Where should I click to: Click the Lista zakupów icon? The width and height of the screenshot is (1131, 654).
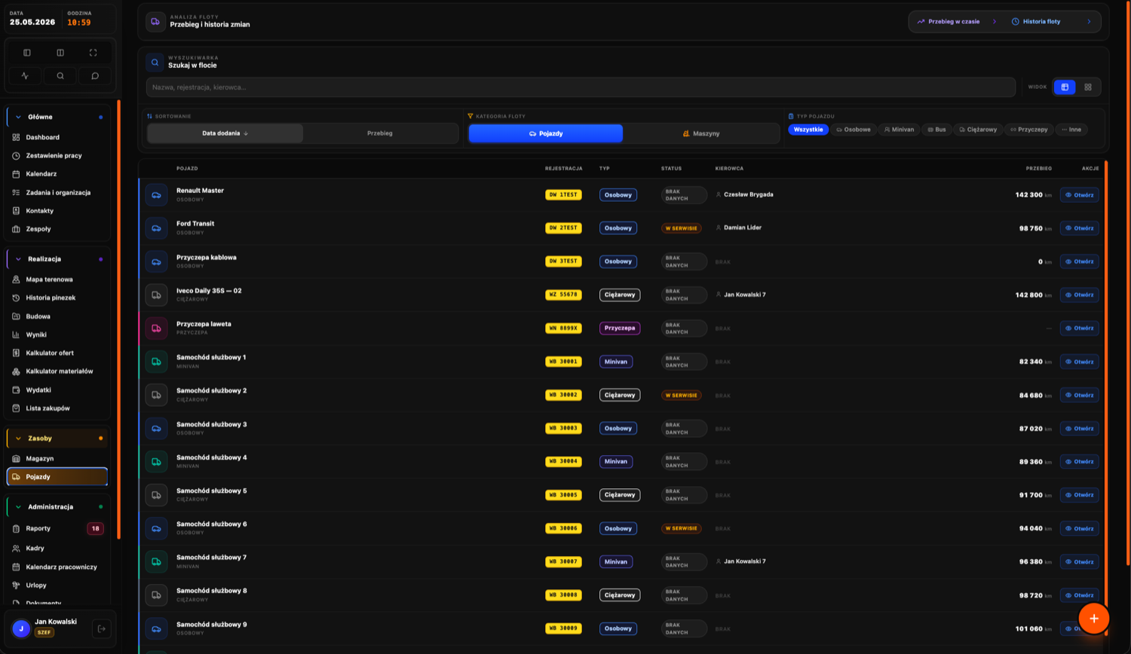point(16,408)
